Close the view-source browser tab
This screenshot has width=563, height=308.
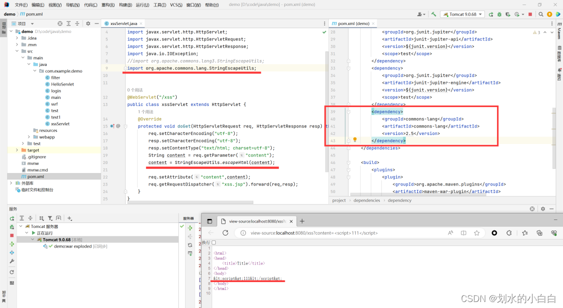(291, 221)
